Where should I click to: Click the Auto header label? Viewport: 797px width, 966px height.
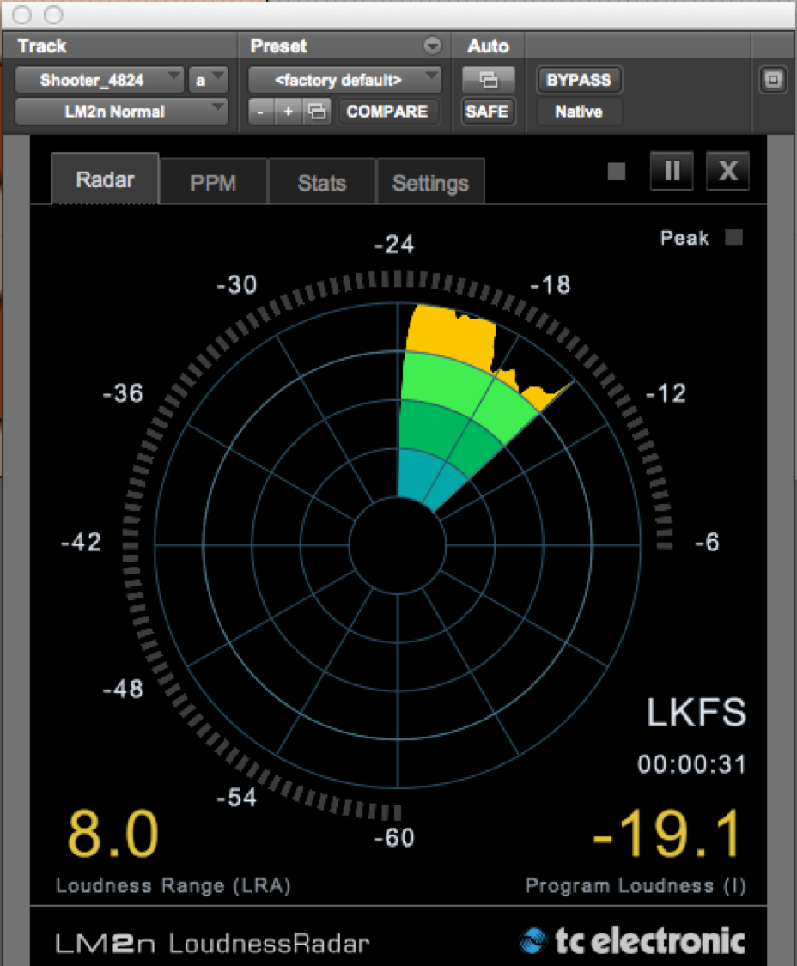point(488,46)
